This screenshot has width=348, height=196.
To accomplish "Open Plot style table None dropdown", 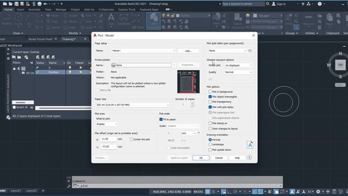I will (227, 51).
